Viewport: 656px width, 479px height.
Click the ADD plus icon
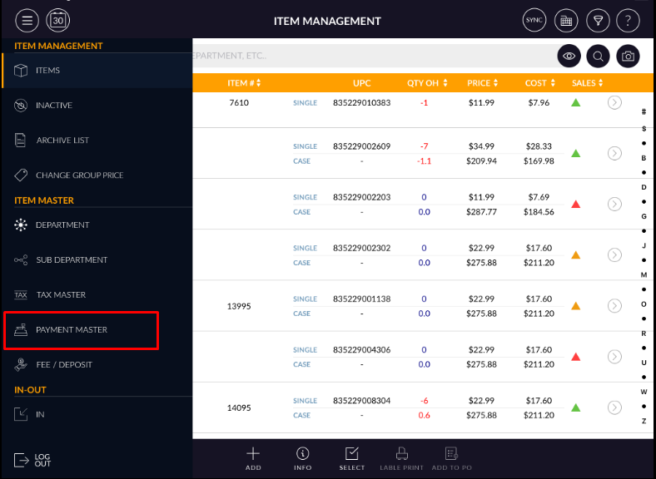point(253,458)
